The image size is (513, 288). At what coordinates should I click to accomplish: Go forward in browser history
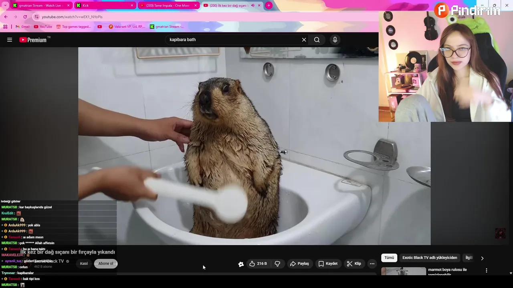pyautogui.click(x=16, y=17)
